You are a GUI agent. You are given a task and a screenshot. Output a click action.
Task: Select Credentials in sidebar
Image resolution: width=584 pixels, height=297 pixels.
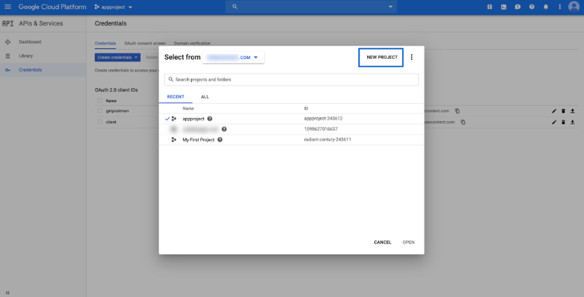pos(30,70)
